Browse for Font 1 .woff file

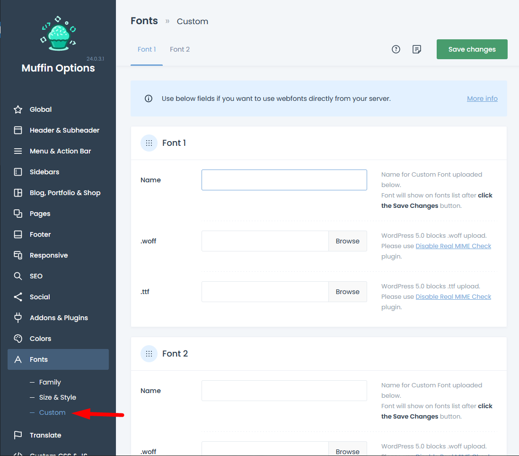348,241
